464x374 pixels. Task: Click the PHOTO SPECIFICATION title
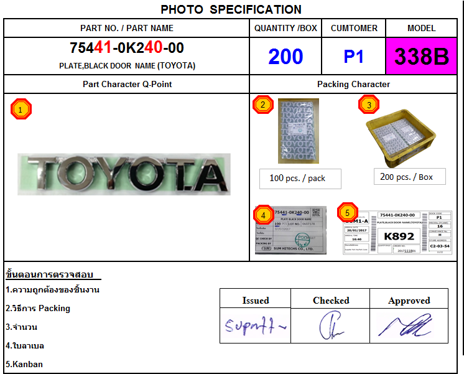coord(231,9)
